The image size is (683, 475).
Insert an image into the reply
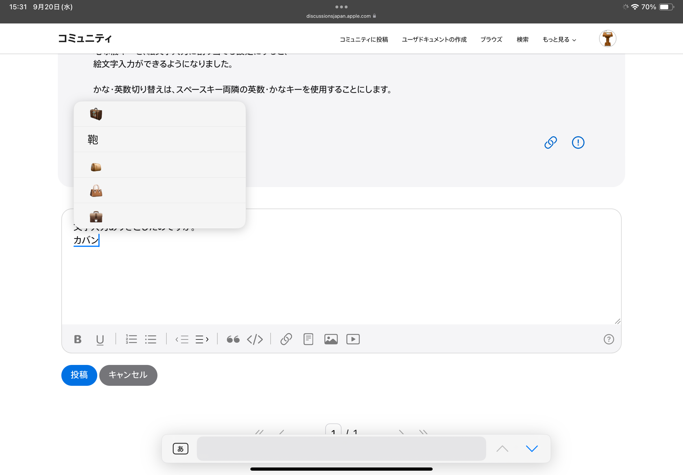click(x=331, y=339)
